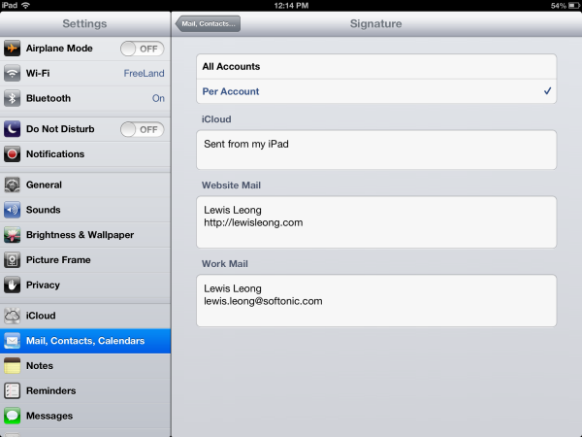Tap the Brightness & Wallpaper icon

(x=13, y=235)
